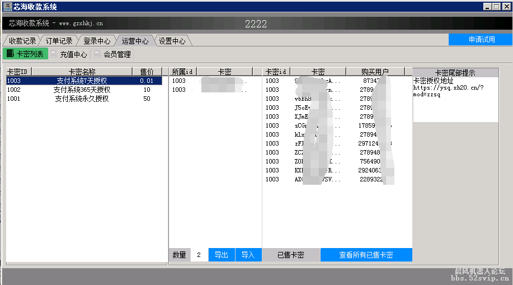Click the 数量 input field showing 2
The image size is (513, 285).
199,255
